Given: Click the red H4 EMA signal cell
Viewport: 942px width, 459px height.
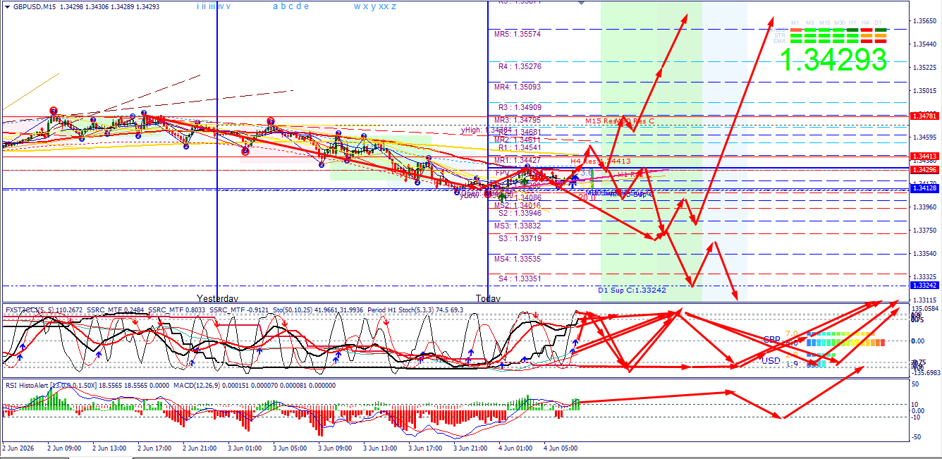Looking at the screenshot, I should pos(867,41).
